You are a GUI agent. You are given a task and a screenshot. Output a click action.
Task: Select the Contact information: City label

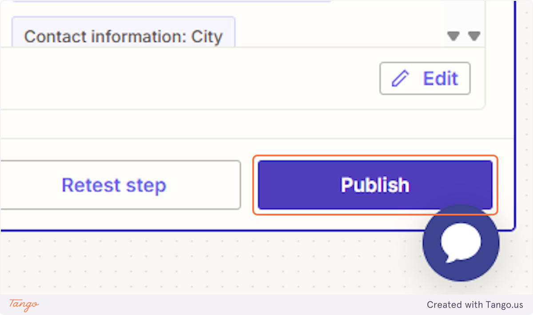point(123,36)
